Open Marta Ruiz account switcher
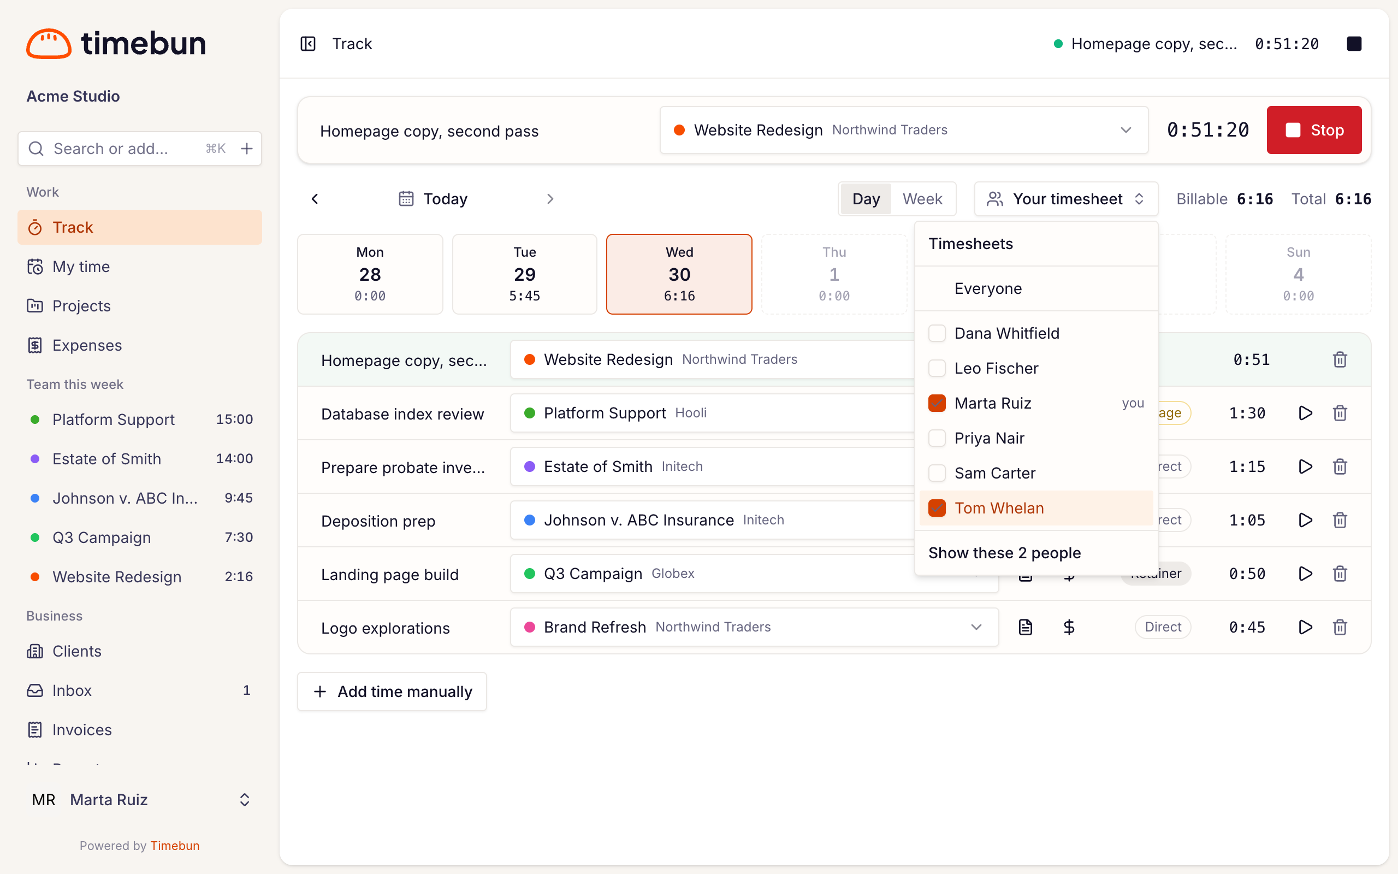 pyautogui.click(x=140, y=799)
